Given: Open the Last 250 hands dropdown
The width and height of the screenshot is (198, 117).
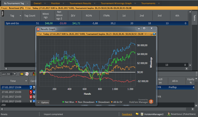Looking at the screenshot, I should (x=15, y=74).
